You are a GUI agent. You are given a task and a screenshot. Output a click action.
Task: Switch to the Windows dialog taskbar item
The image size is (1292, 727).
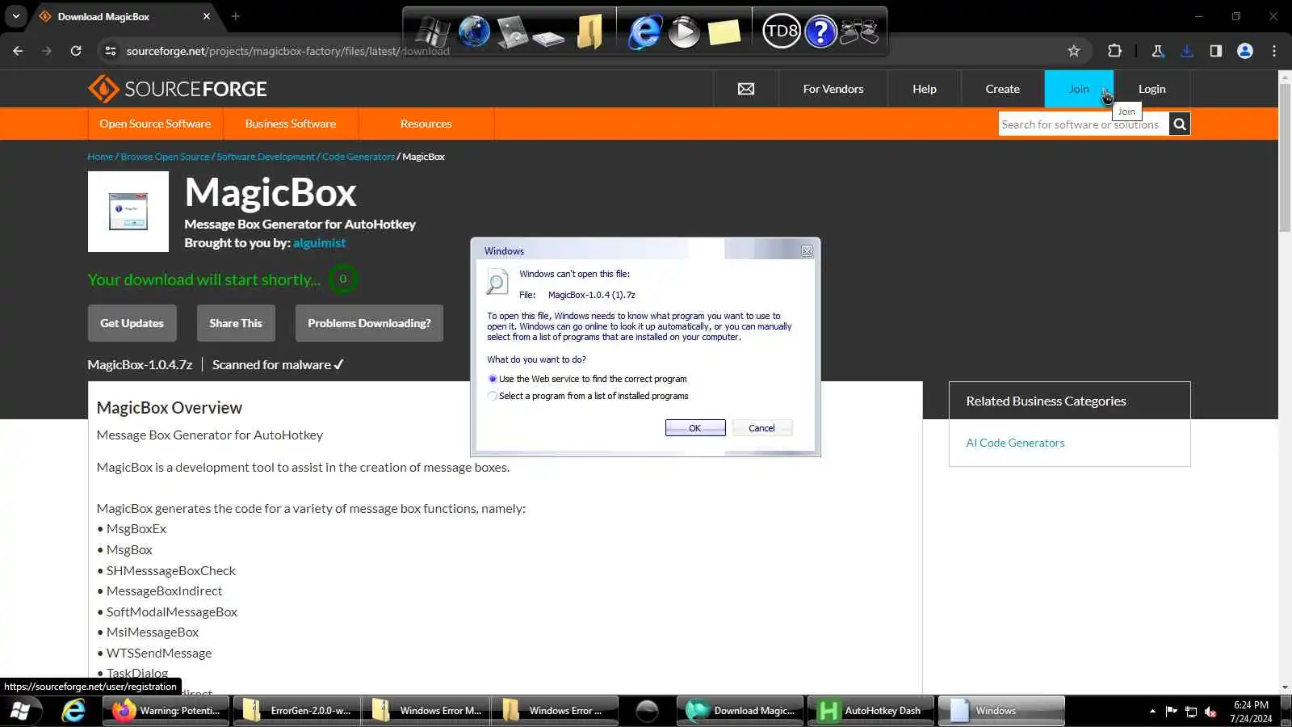(x=1001, y=711)
